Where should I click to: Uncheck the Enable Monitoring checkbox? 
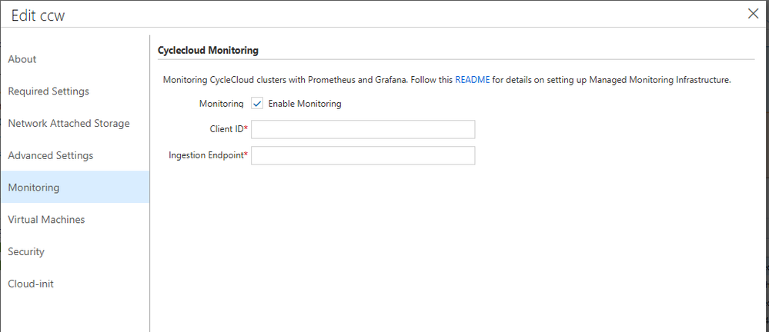257,104
